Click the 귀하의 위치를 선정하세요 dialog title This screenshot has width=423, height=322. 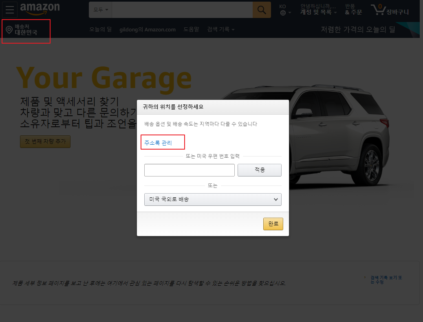click(x=173, y=107)
